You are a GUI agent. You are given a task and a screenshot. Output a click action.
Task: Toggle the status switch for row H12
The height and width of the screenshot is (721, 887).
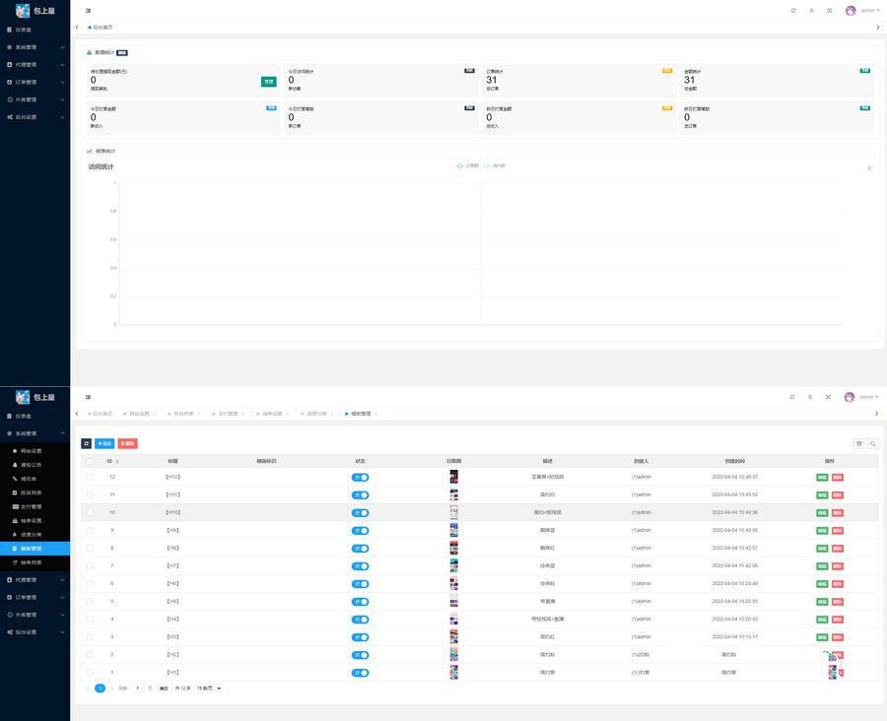coord(360,478)
